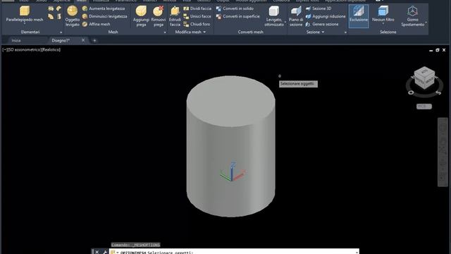
Task: Click the Oggetto levigato button
Action: pyautogui.click(x=72, y=16)
